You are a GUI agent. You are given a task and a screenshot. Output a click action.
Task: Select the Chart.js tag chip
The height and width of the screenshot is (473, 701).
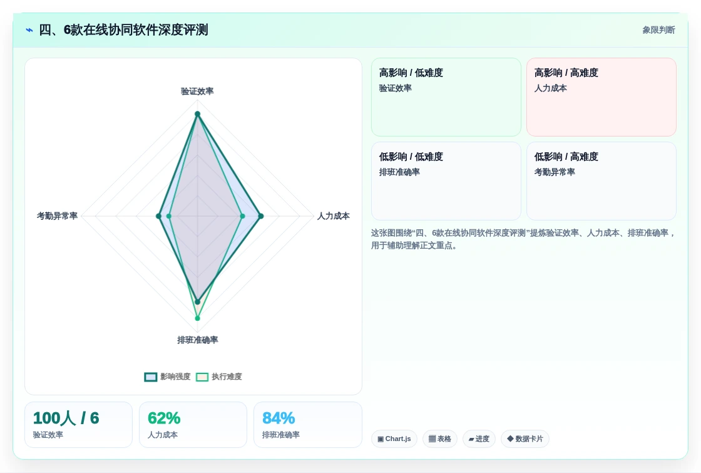[394, 439]
